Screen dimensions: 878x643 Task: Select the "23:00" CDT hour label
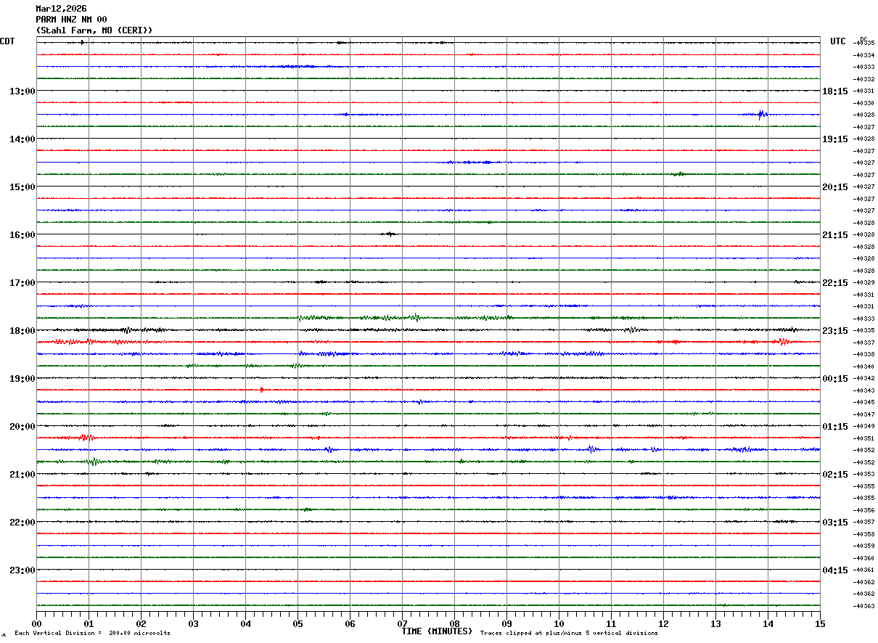click(22, 570)
